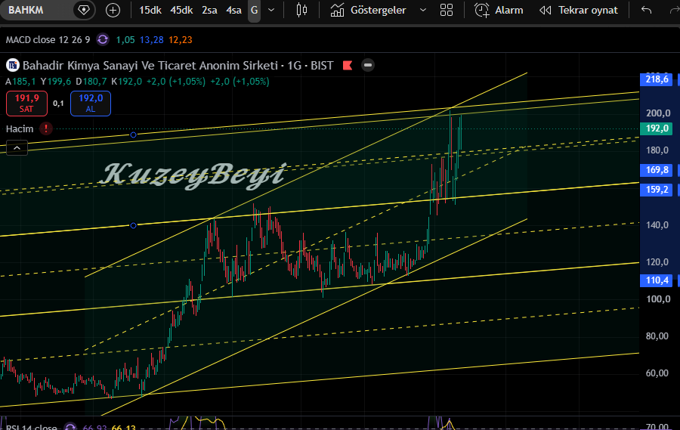
Task: Click the MACD signal value 12,23
Action: tap(180, 40)
